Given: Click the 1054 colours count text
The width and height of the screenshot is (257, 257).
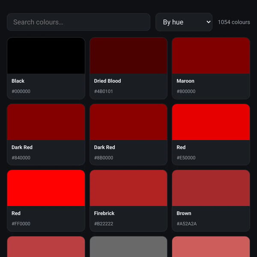Looking at the screenshot, I should click(234, 22).
